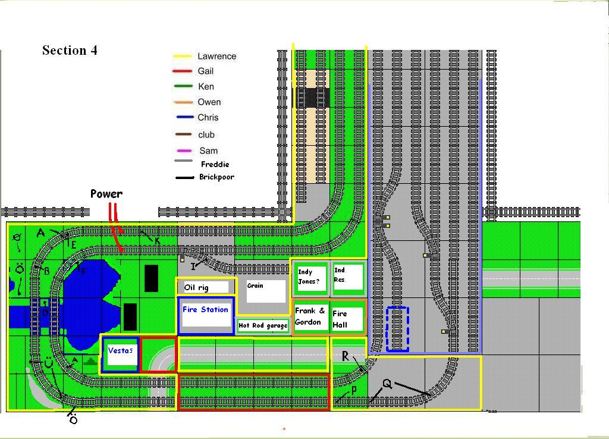The image size is (609, 439).
Task: Select the 'Frank & Gordon' building
Action: pos(310,316)
